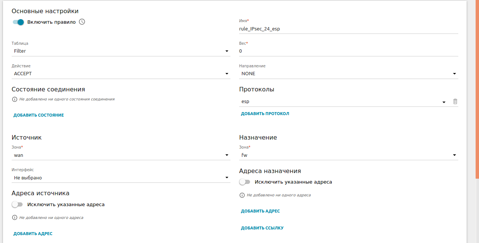Click the Имя field containing rule_IPsec_24_esp
This screenshot has height=243, width=479.
348,29
